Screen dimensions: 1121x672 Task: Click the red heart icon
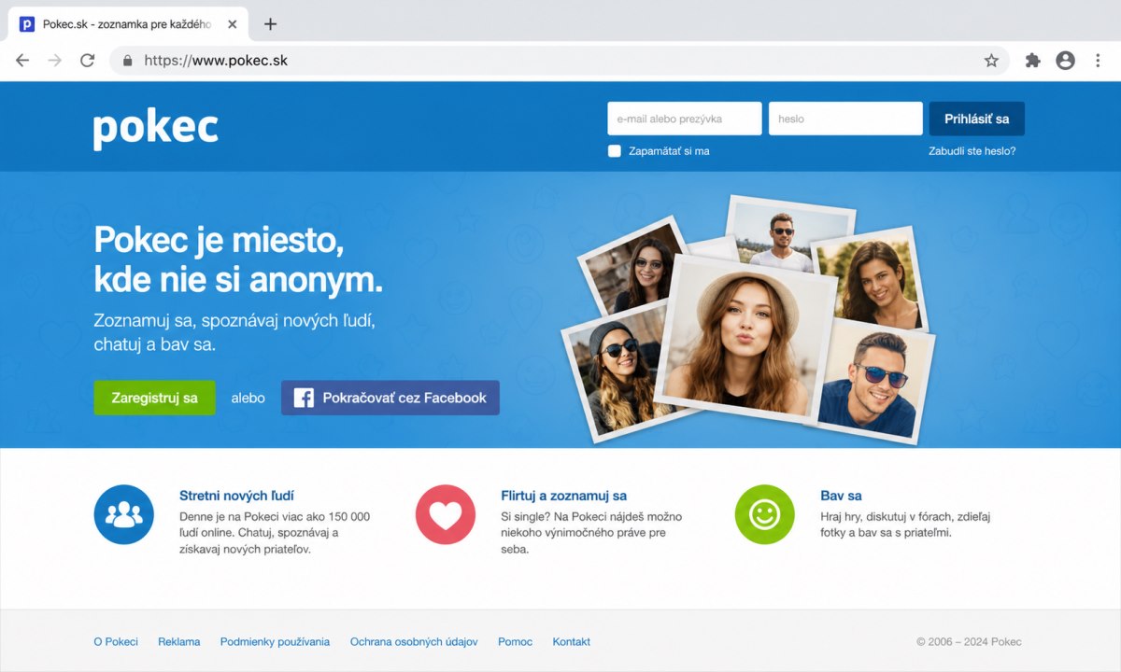tap(446, 514)
